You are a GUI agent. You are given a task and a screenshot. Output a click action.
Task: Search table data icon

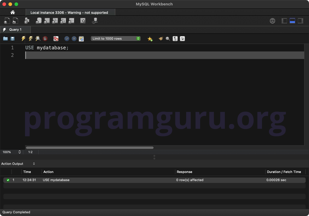pyautogui.click(x=83, y=21)
